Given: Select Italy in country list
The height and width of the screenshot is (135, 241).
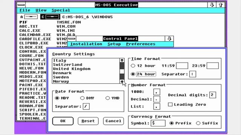Looking at the screenshot, I should tap(86, 60).
